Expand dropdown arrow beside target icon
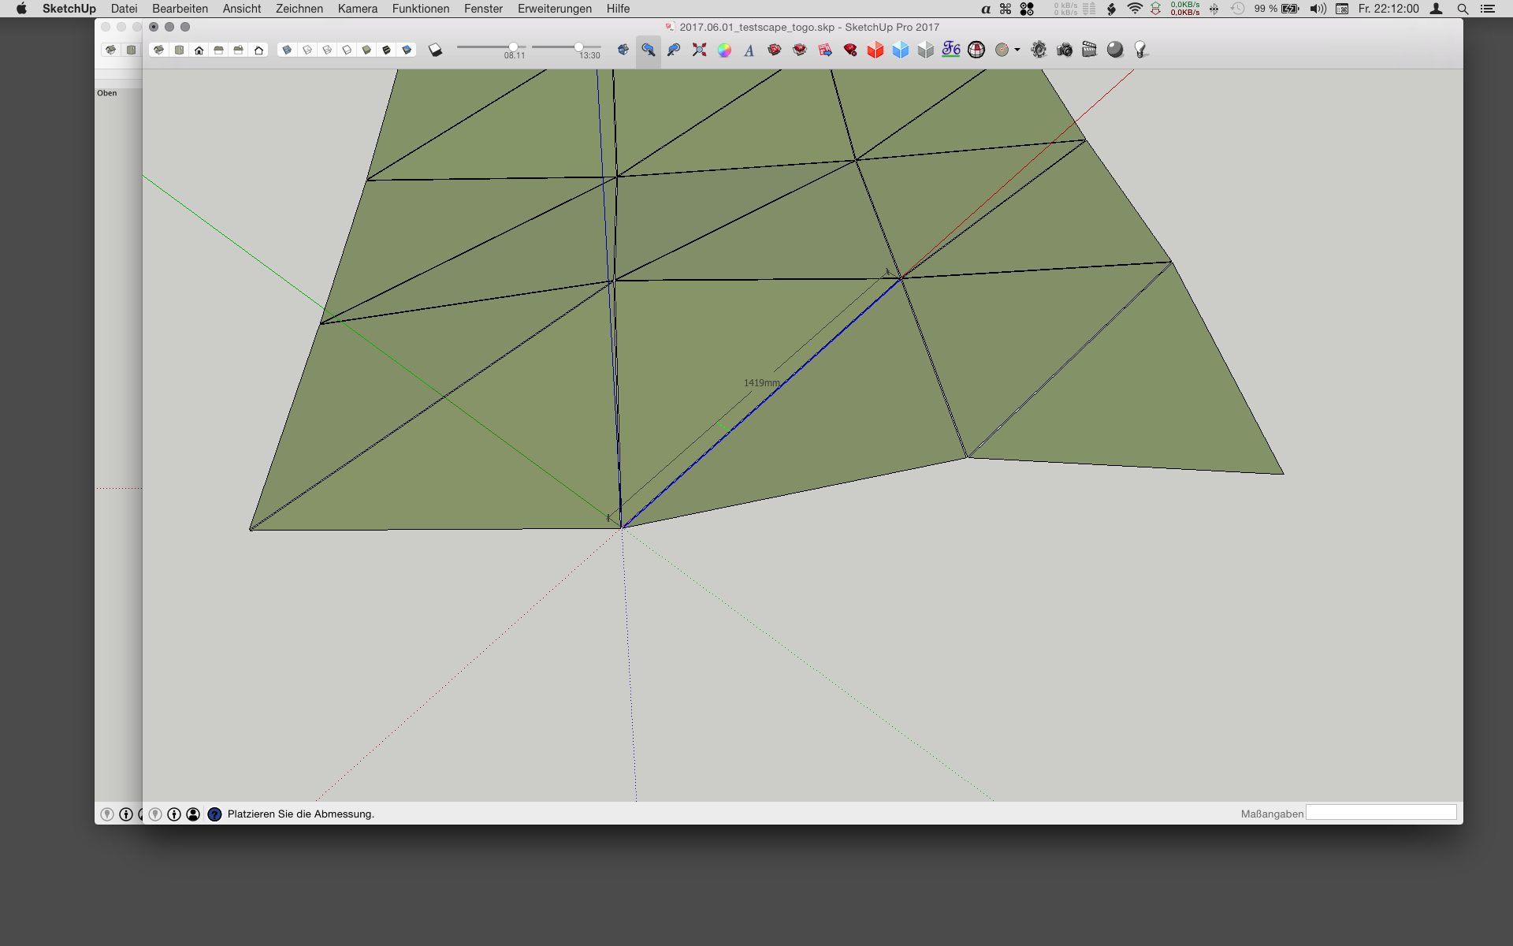 [1017, 50]
